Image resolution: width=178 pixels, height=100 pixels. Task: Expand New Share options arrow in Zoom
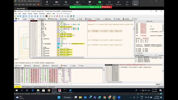[x=103, y=2]
